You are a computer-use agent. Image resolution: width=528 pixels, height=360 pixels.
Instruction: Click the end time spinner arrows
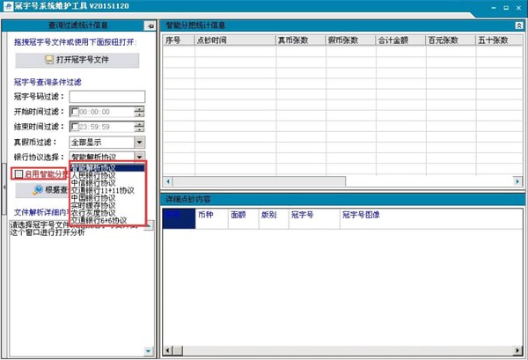coord(139,127)
